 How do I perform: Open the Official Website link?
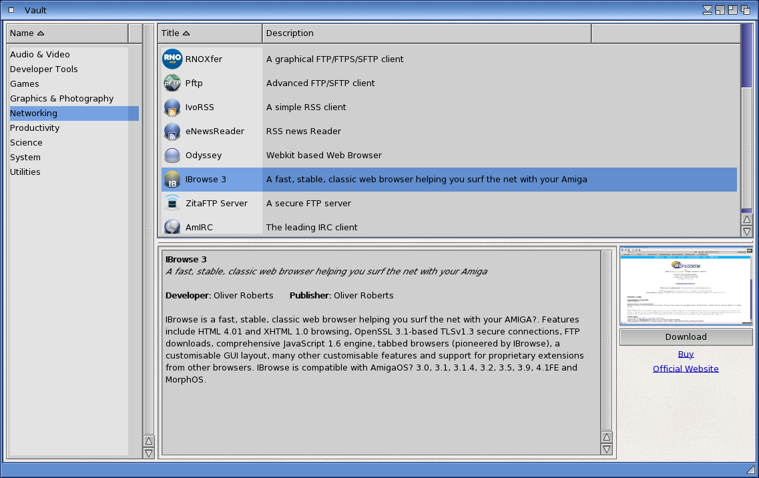pyautogui.click(x=686, y=369)
